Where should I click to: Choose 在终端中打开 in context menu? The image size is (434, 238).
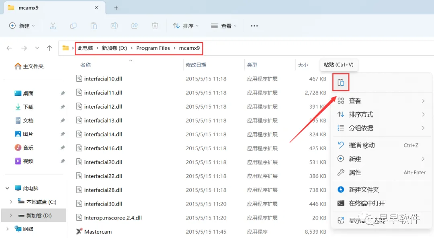tap(382, 203)
